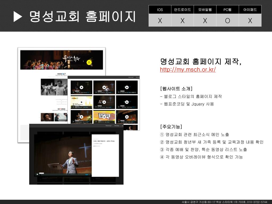Click the white triangle beside 명성교회 홈페이지 title
The height and width of the screenshot is (204, 272).
tap(18, 17)
